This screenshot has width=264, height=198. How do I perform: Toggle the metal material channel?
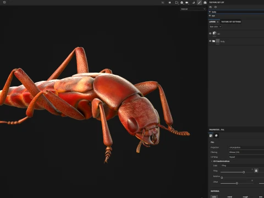tap(230, 197)
